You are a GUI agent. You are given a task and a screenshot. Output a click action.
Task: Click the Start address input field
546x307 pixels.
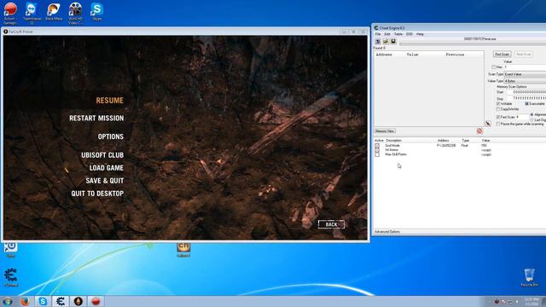pos(526,92)
